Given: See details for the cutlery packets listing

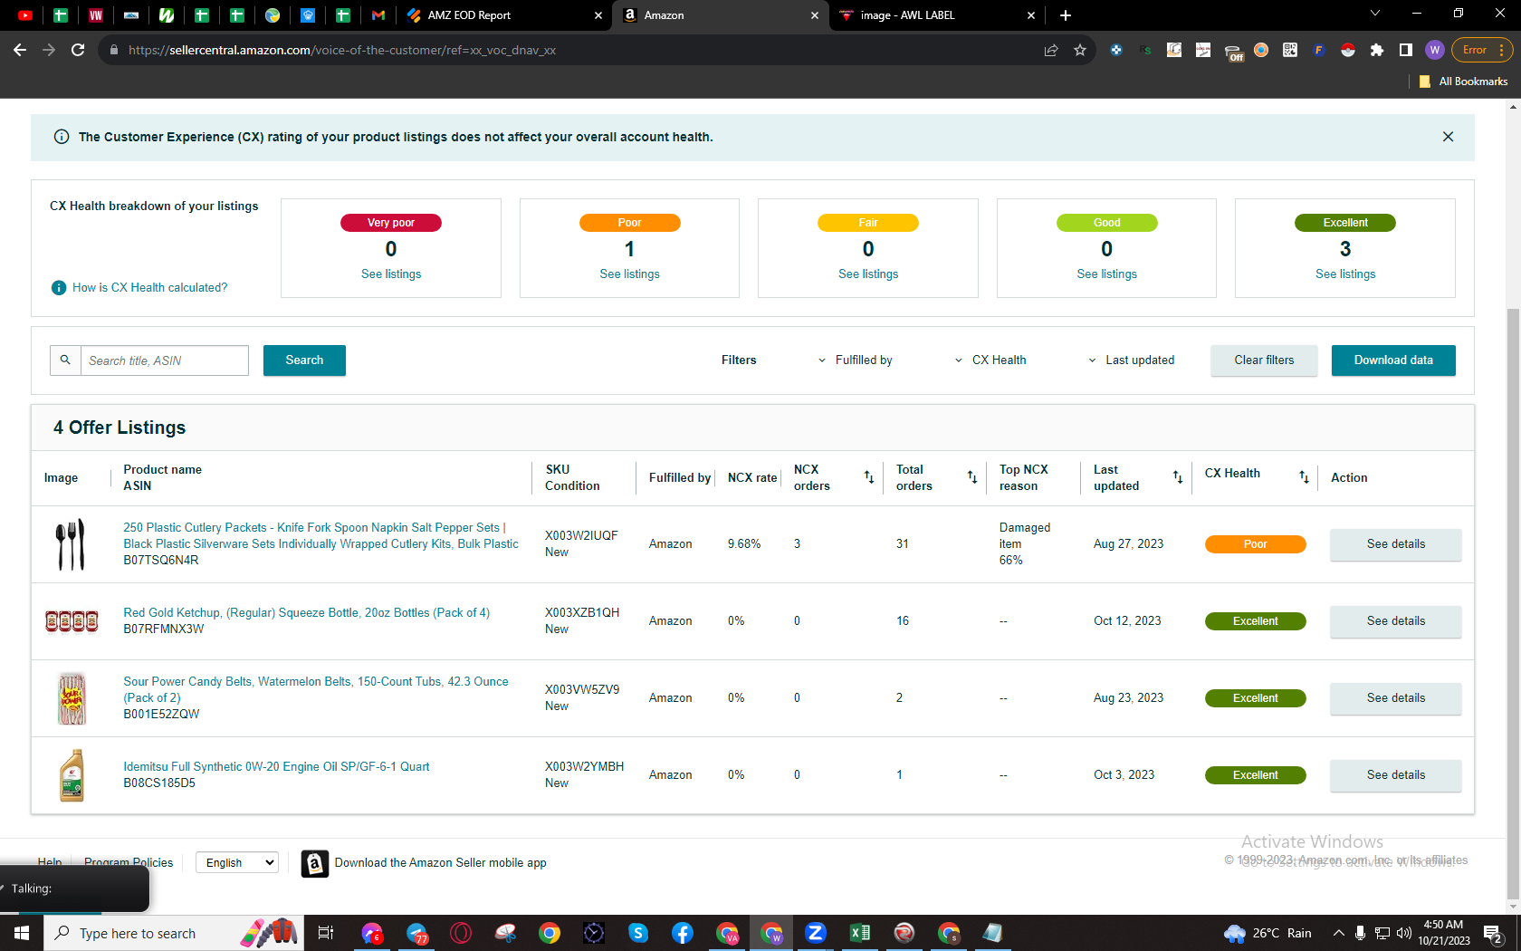Looking at the screenshot, I should coord(1395,544).
